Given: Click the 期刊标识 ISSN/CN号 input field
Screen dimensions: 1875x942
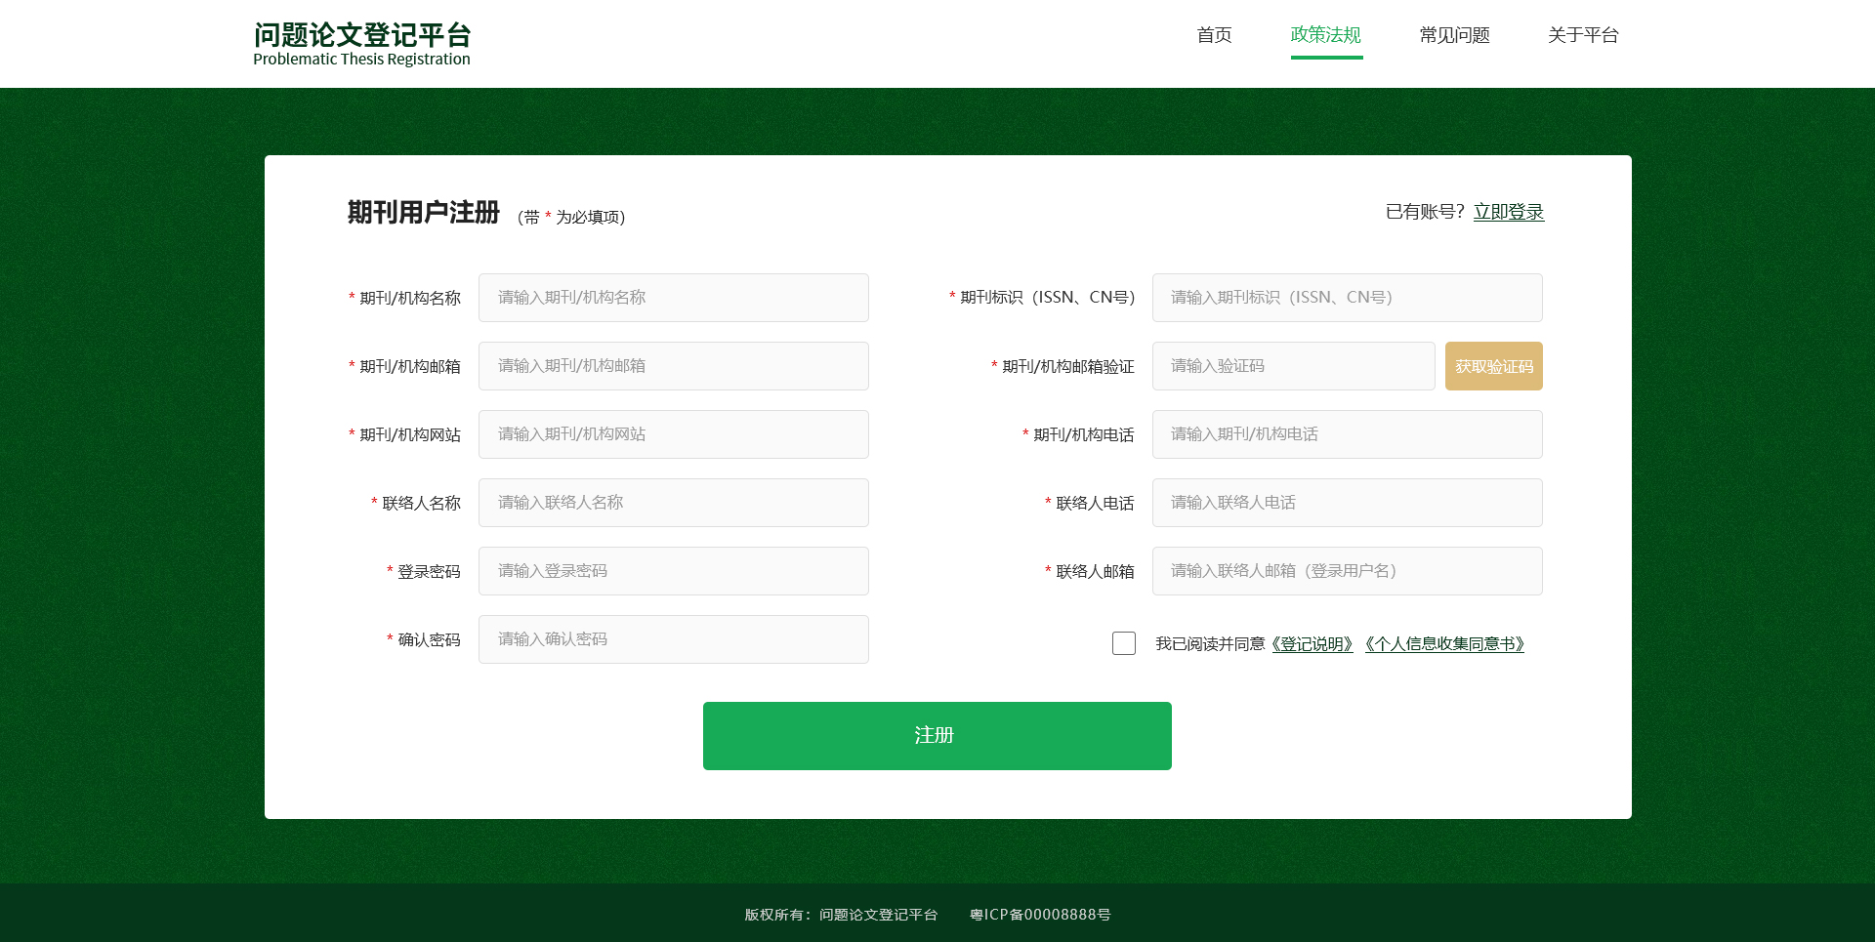Looking at the screenshot, I should coord(1347,298).
